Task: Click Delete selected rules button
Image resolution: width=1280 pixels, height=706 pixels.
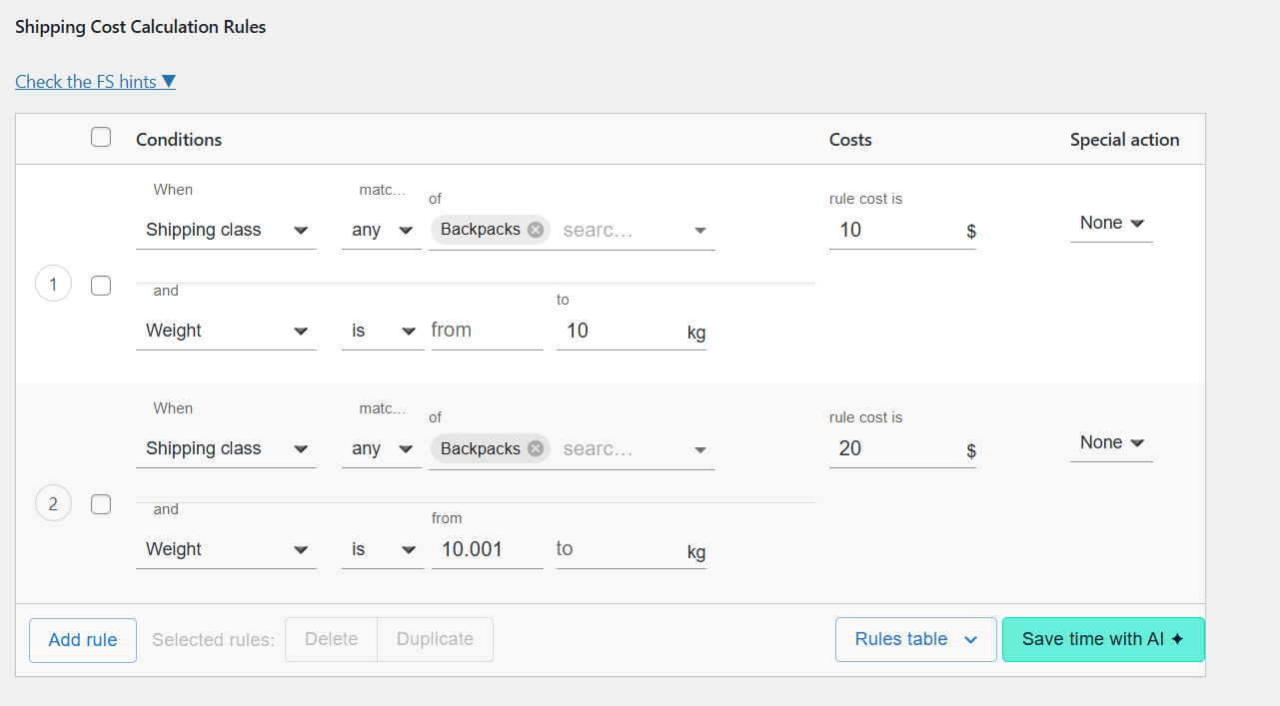Action: (x=331, y=639)
